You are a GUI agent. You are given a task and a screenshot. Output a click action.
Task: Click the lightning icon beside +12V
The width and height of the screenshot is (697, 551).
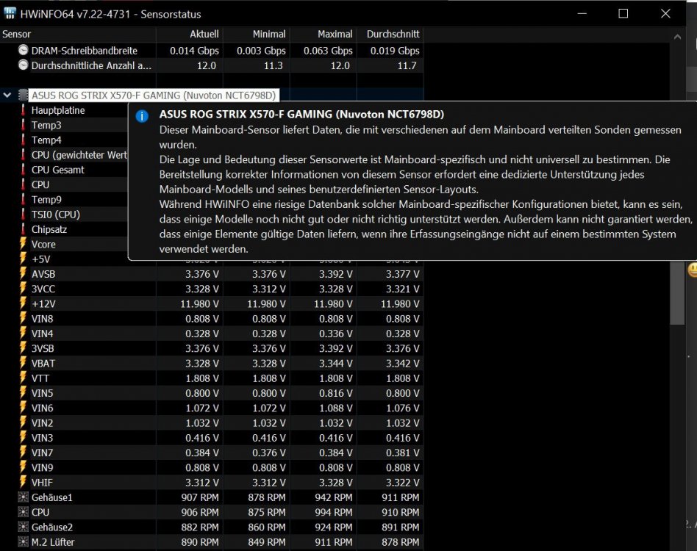[23, 303]
